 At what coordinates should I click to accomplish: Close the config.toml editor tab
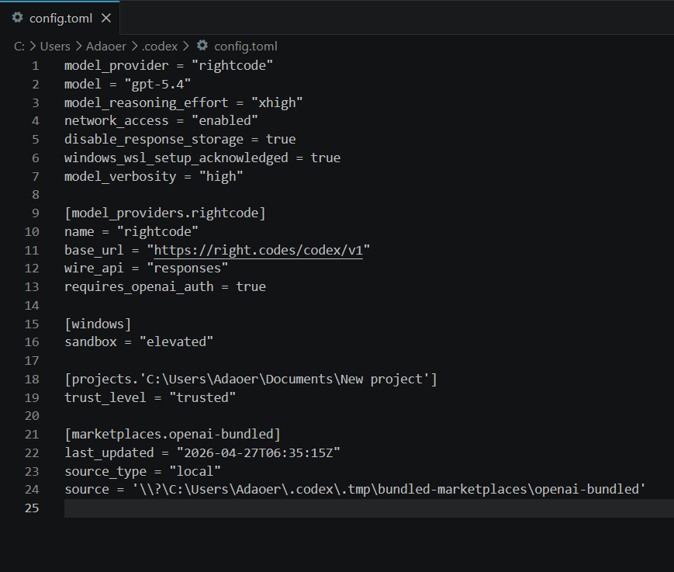pos(106,17)
